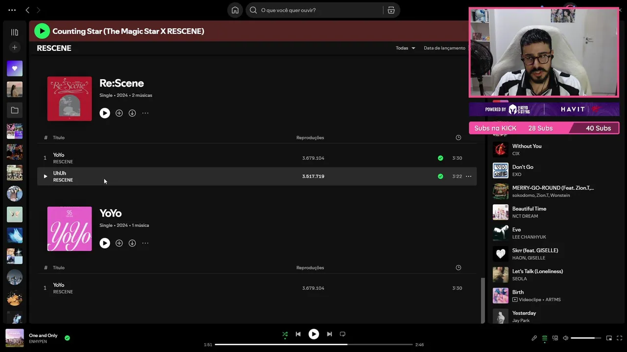Open now playing 'One and Only' cover
Viewport: 627px width, 352px height.
[x=15, y=338]
